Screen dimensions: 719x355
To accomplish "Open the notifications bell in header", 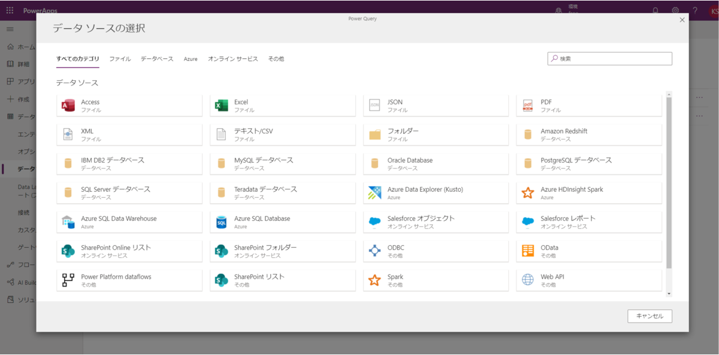I will tap(655, 11).
